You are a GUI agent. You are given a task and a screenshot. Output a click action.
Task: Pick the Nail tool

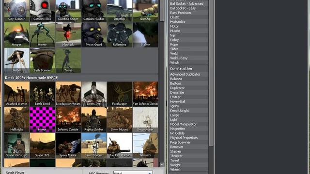tap(189, 35)
